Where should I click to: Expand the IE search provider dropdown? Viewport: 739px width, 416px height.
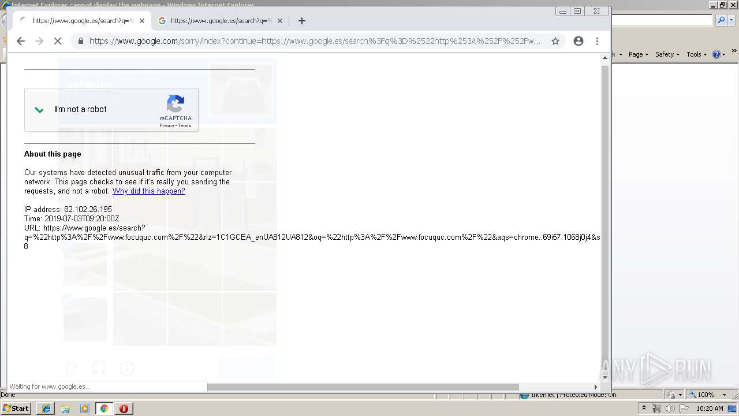[x=730, y=20]
